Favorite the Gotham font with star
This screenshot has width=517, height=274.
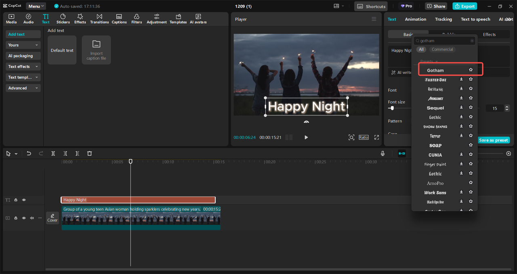tap(471, 70)
